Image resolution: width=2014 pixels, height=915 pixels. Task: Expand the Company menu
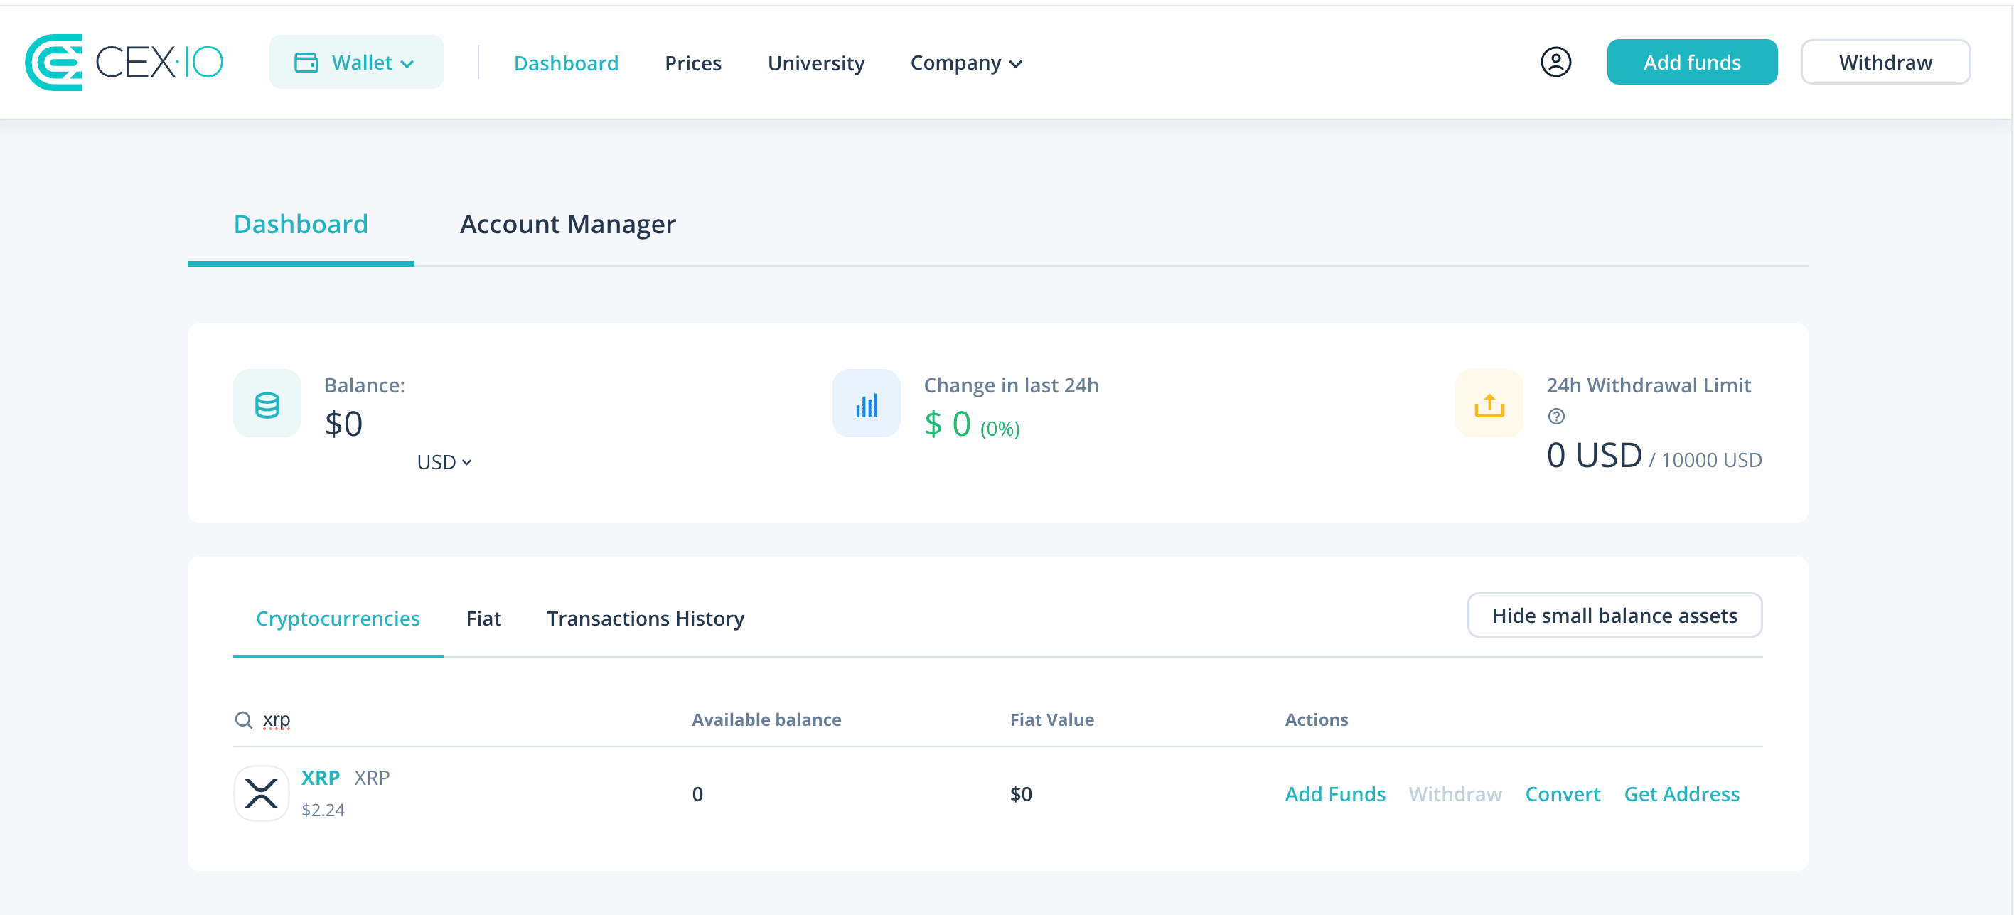(x=966, y=63)
